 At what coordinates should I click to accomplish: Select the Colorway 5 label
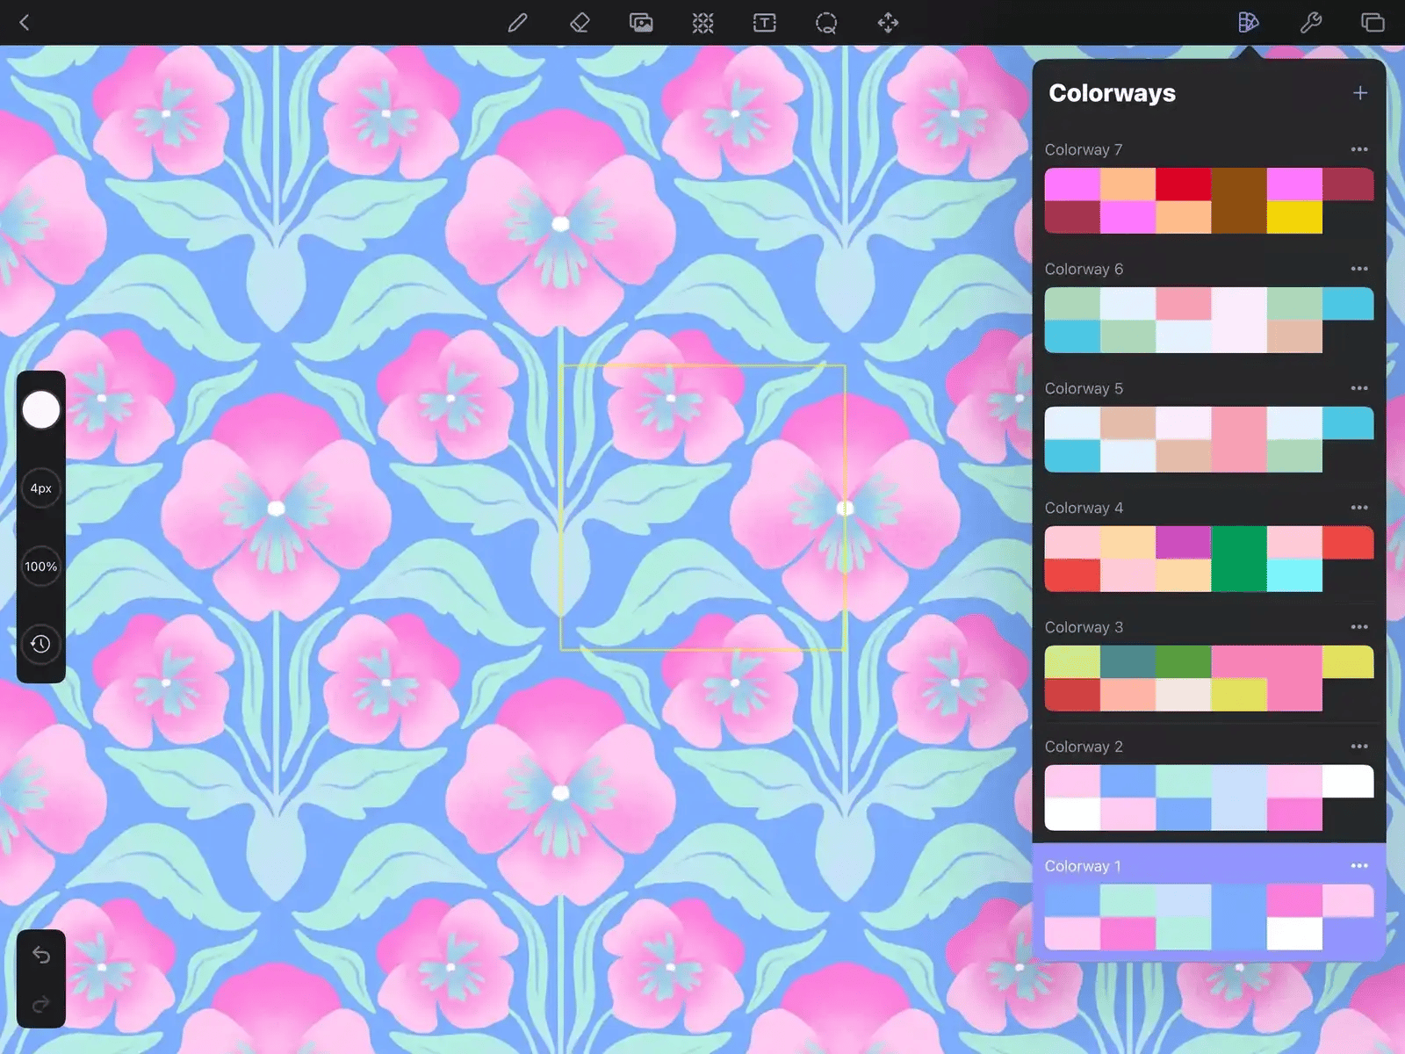[x=1084, y=389]
